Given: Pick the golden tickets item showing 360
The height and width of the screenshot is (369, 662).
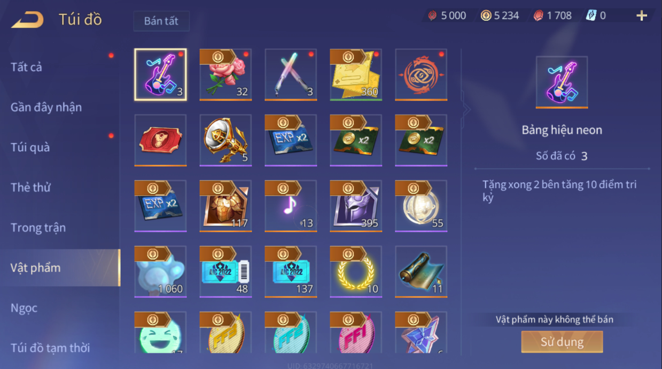Looking at the screenshot, I should (356, 74).
